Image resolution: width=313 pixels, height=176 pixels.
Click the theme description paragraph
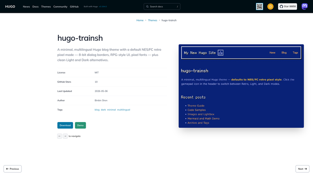[x=109, y=55]
